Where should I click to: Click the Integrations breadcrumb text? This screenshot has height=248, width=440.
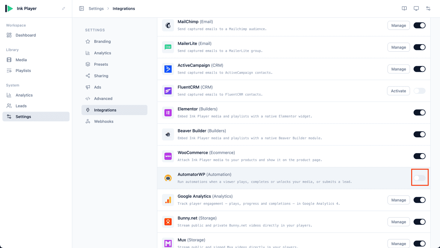click(x=124, y=8)
